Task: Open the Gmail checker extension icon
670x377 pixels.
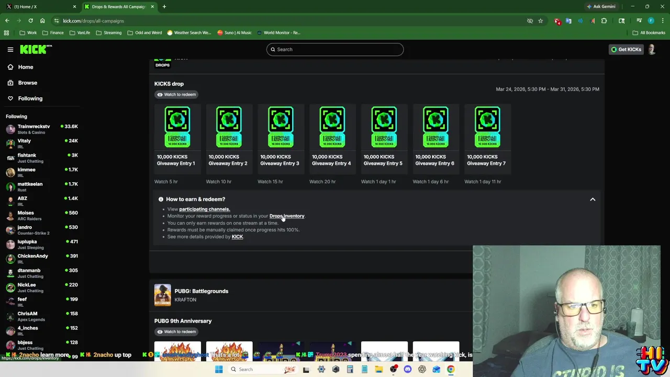Action: [557, 21]
